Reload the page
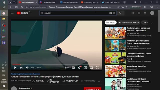Image resolution: width=160 pixels, height=90 pixels. (x=22, y=7)
